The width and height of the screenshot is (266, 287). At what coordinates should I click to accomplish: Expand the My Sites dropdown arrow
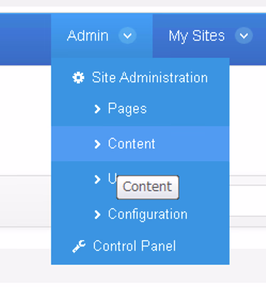(244, 35)
